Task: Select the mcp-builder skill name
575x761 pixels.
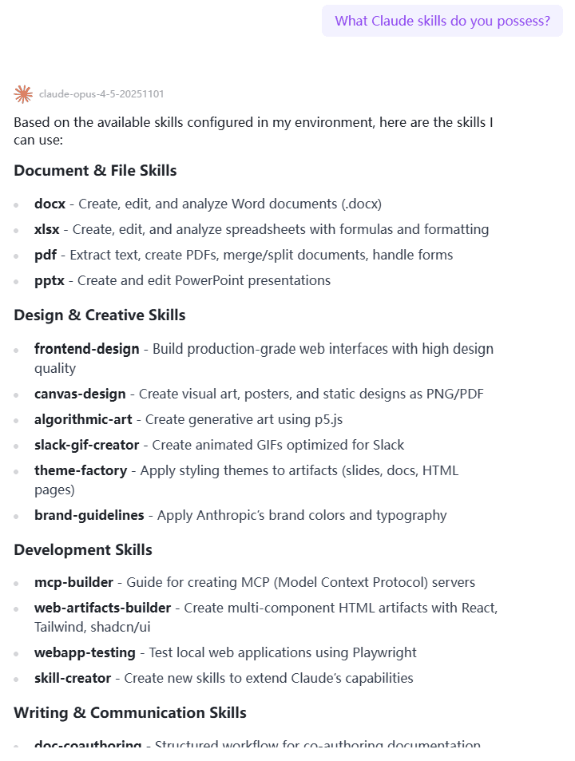Action: click(77, 582)
